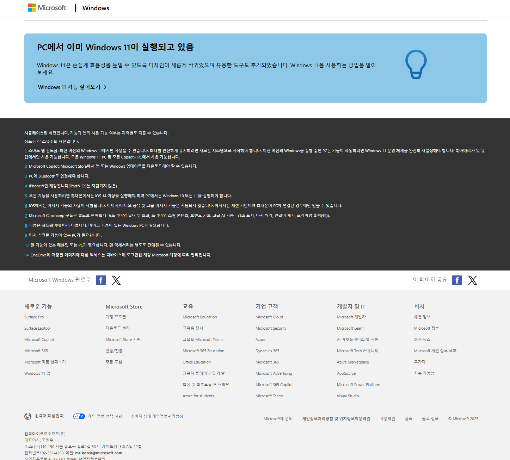Click footnote number 5 link
Viewport: 510px width, 460px height.
click(26, 196)
